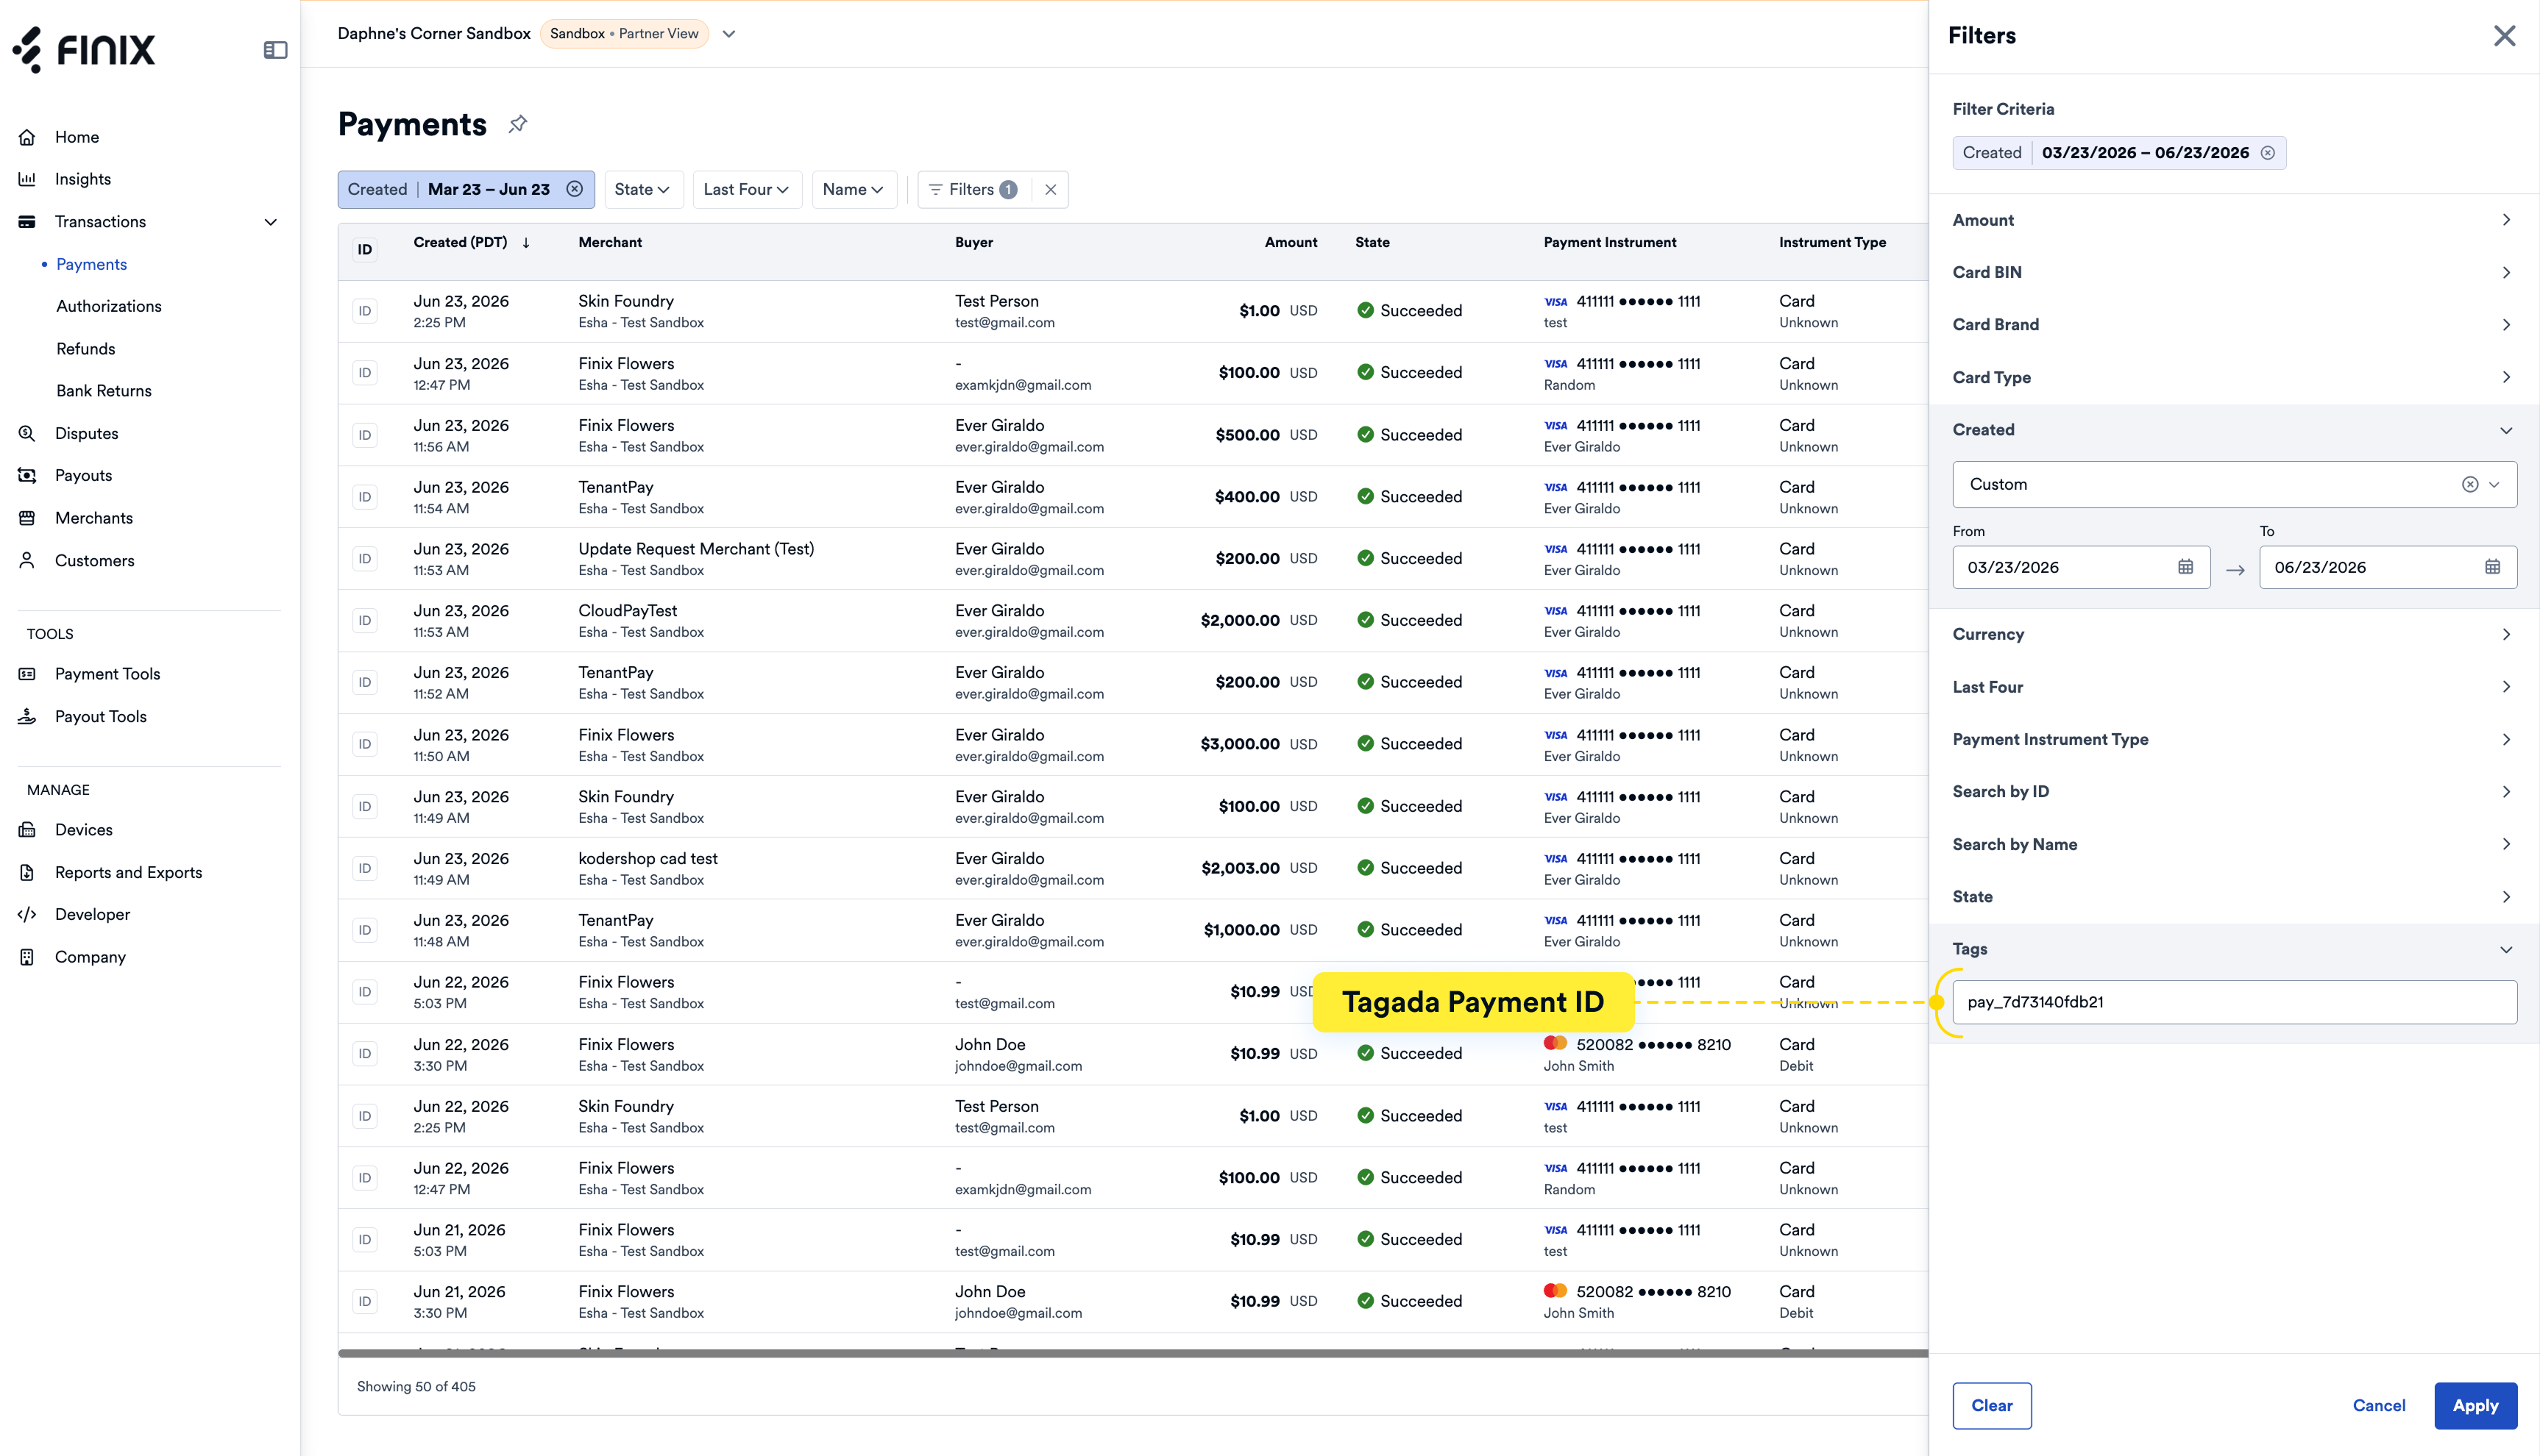Viewport: 2540px width, 1456px height.
Task: Open the Last Four filter dropdown
Action: pos(748,189)
